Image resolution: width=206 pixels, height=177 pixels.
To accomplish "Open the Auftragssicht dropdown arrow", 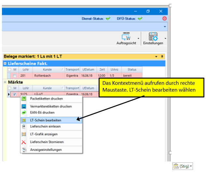I will (x=139, y=38).
